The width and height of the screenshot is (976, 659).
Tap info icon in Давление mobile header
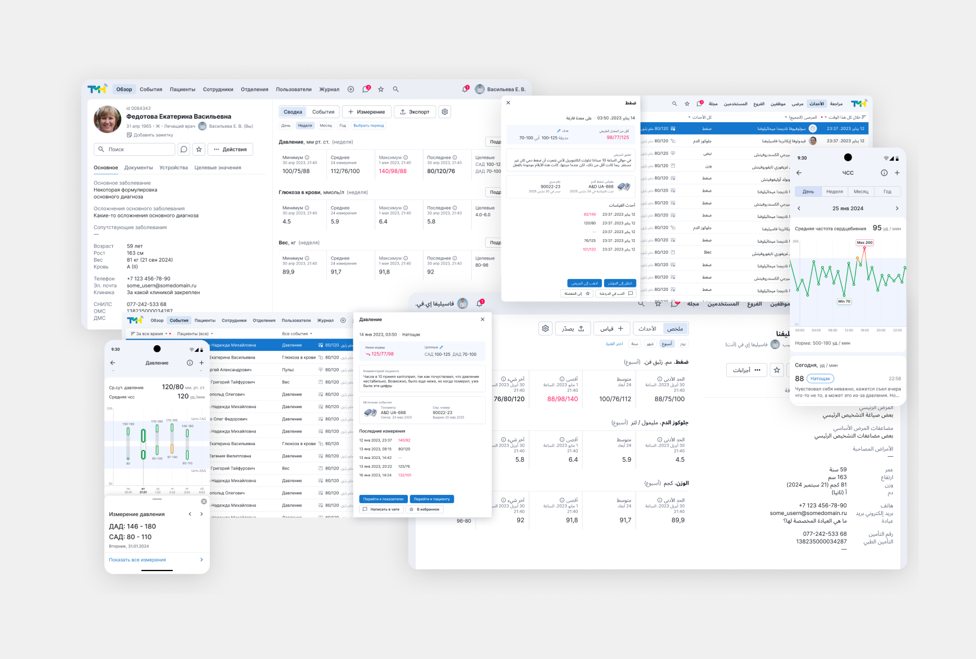(190, 363)
